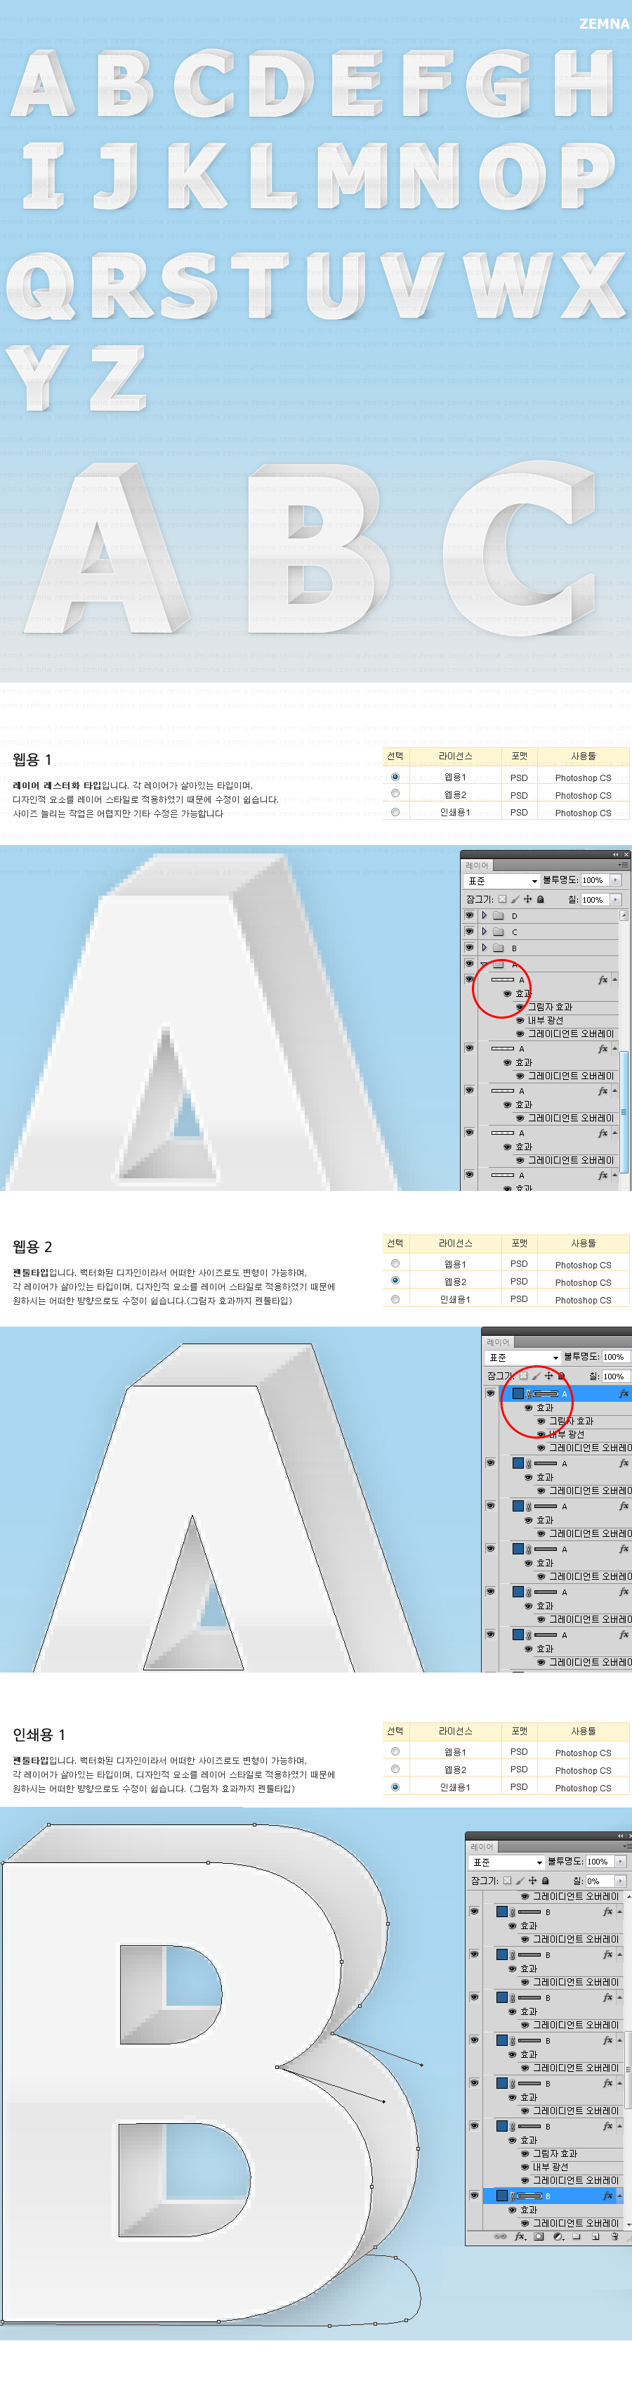Select the 인쇄용1 radio button in the first license table
The image size is (632, 2384).
[395, 811]
